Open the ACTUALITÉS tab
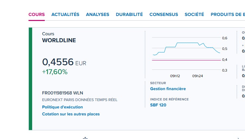 65,15
